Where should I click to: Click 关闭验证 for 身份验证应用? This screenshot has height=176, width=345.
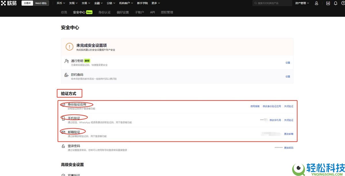click(x=289, y=106)
